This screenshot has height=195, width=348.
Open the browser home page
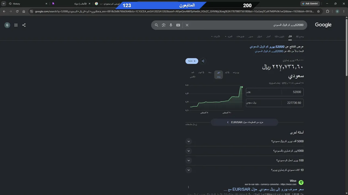pyautogui.click(x=24, y=11)
